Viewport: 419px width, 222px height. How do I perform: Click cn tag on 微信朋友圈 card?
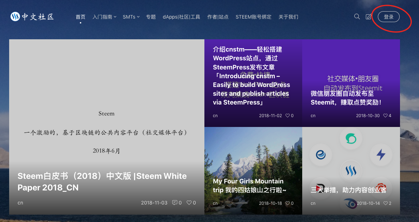pyautogui.click(x=313, y=116)
